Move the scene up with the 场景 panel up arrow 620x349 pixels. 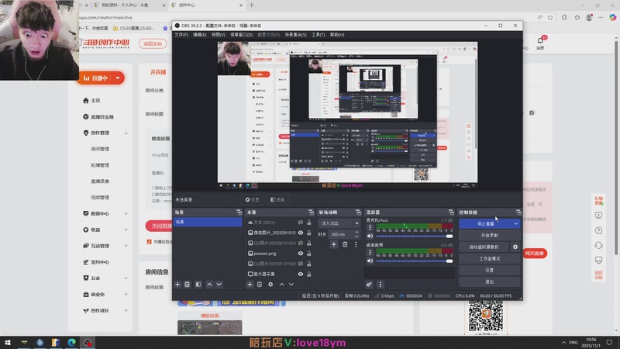209,285
